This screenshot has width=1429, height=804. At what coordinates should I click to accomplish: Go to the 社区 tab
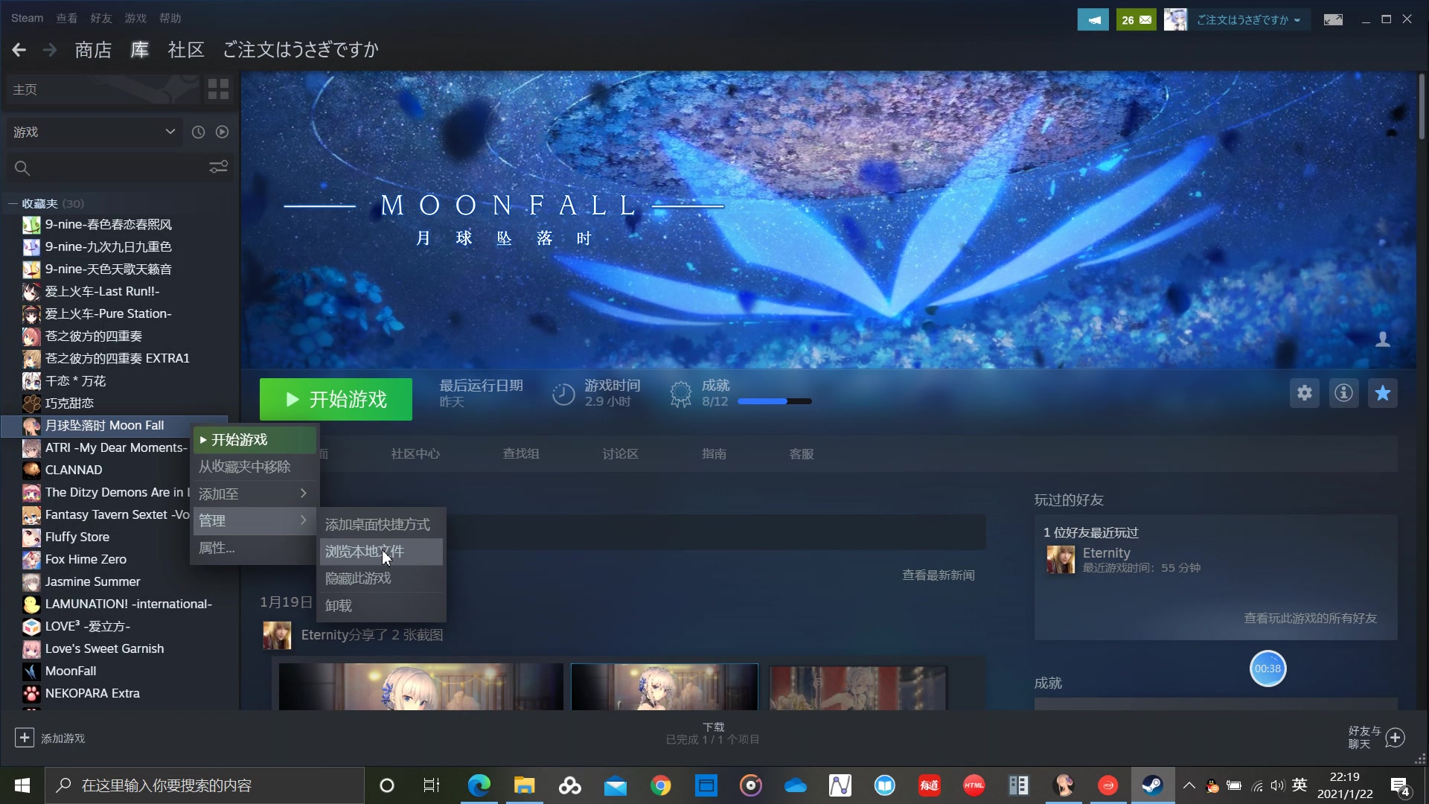[186, 50]
